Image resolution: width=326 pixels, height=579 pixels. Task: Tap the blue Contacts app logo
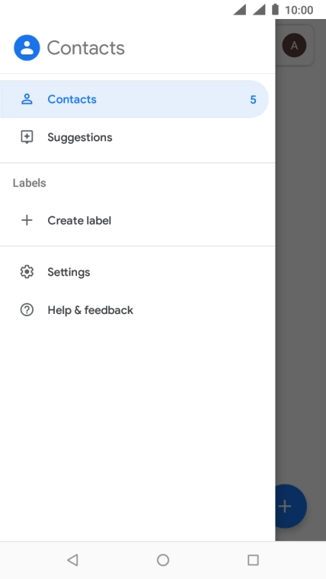click(x=27, y=48)
